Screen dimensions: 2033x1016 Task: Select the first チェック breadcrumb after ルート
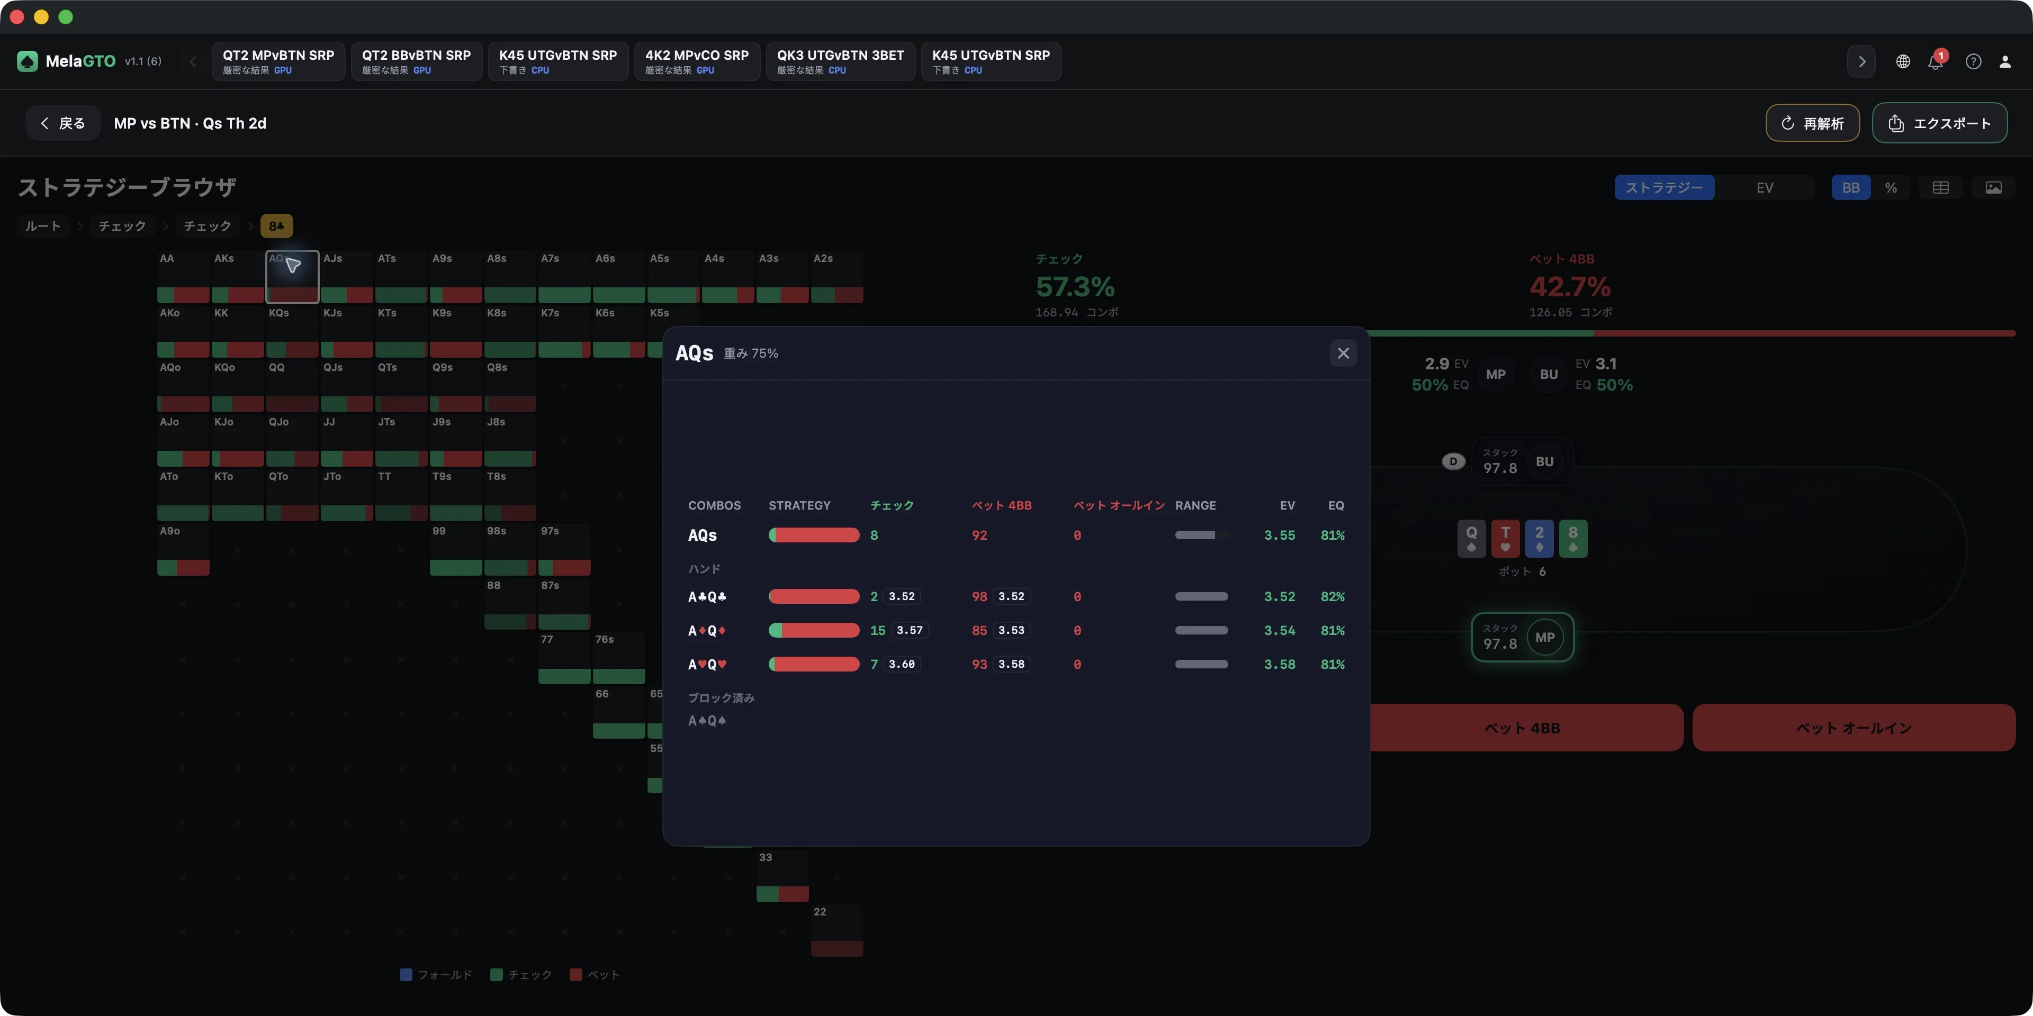[x=122, y=226]
